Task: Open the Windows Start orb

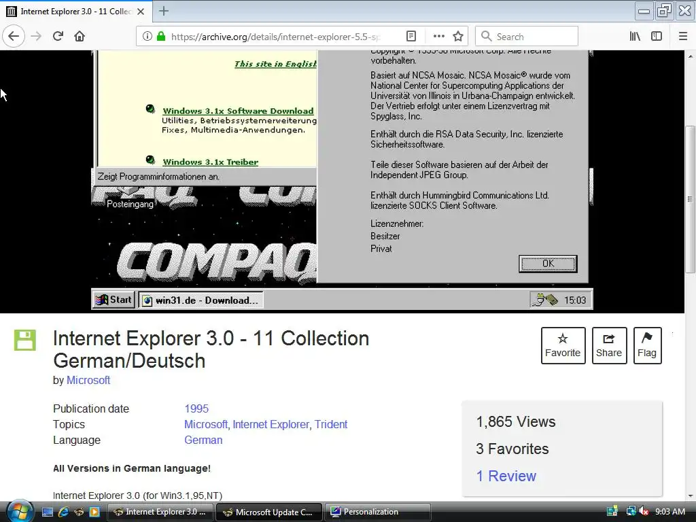Action: [19, 511]
